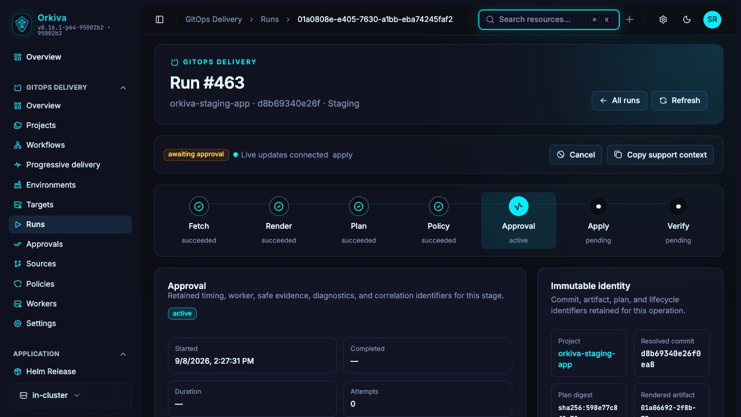The width and height of the screenshot is (741, 417).
Task: Click the top Overview sidebar item
Action: click(70, 57)
